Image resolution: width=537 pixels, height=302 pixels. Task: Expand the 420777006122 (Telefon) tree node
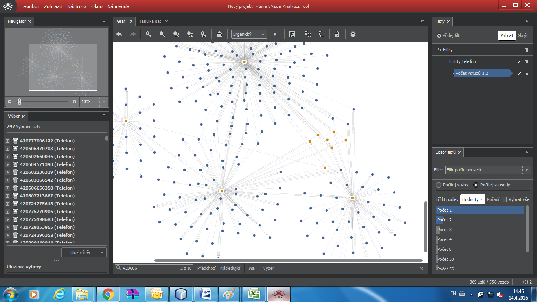coord(8,141)
